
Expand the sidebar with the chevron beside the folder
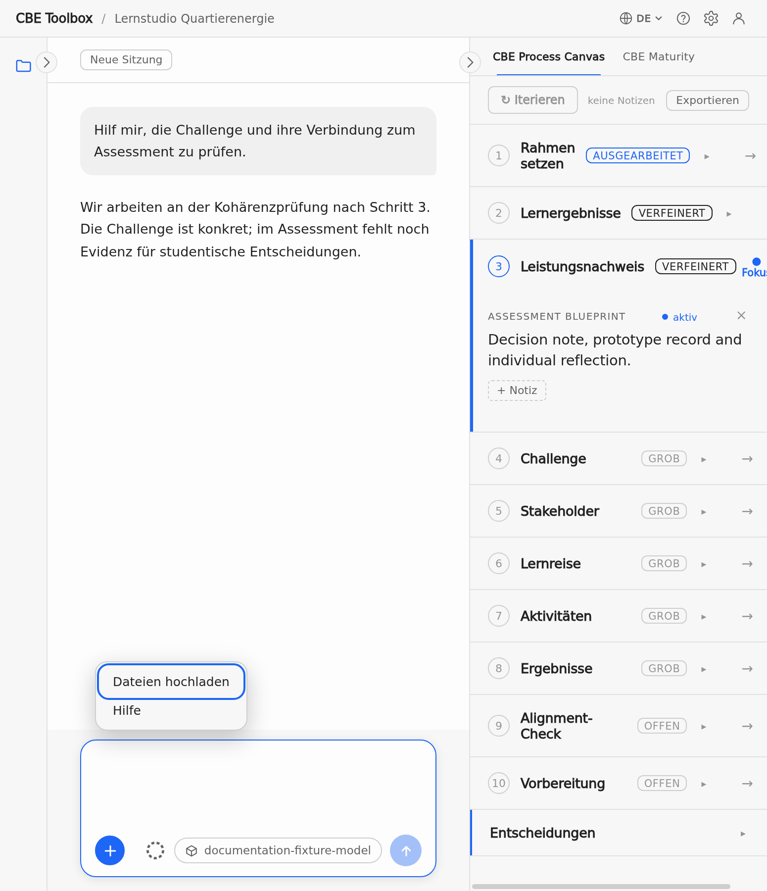[x=47, y=62]
